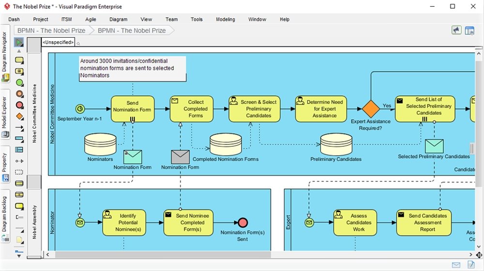Choose the red End Event palette tool
The image size is (484, 271).
click(x=19, y=105)
